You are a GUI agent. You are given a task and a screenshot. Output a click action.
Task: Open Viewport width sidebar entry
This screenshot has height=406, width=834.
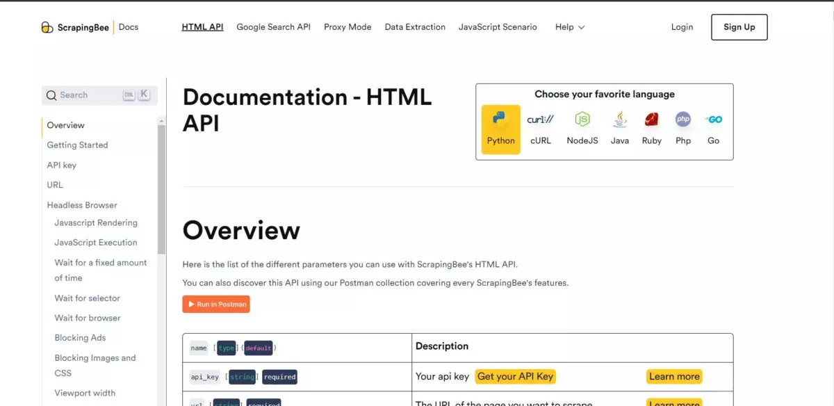click(85, 393)
